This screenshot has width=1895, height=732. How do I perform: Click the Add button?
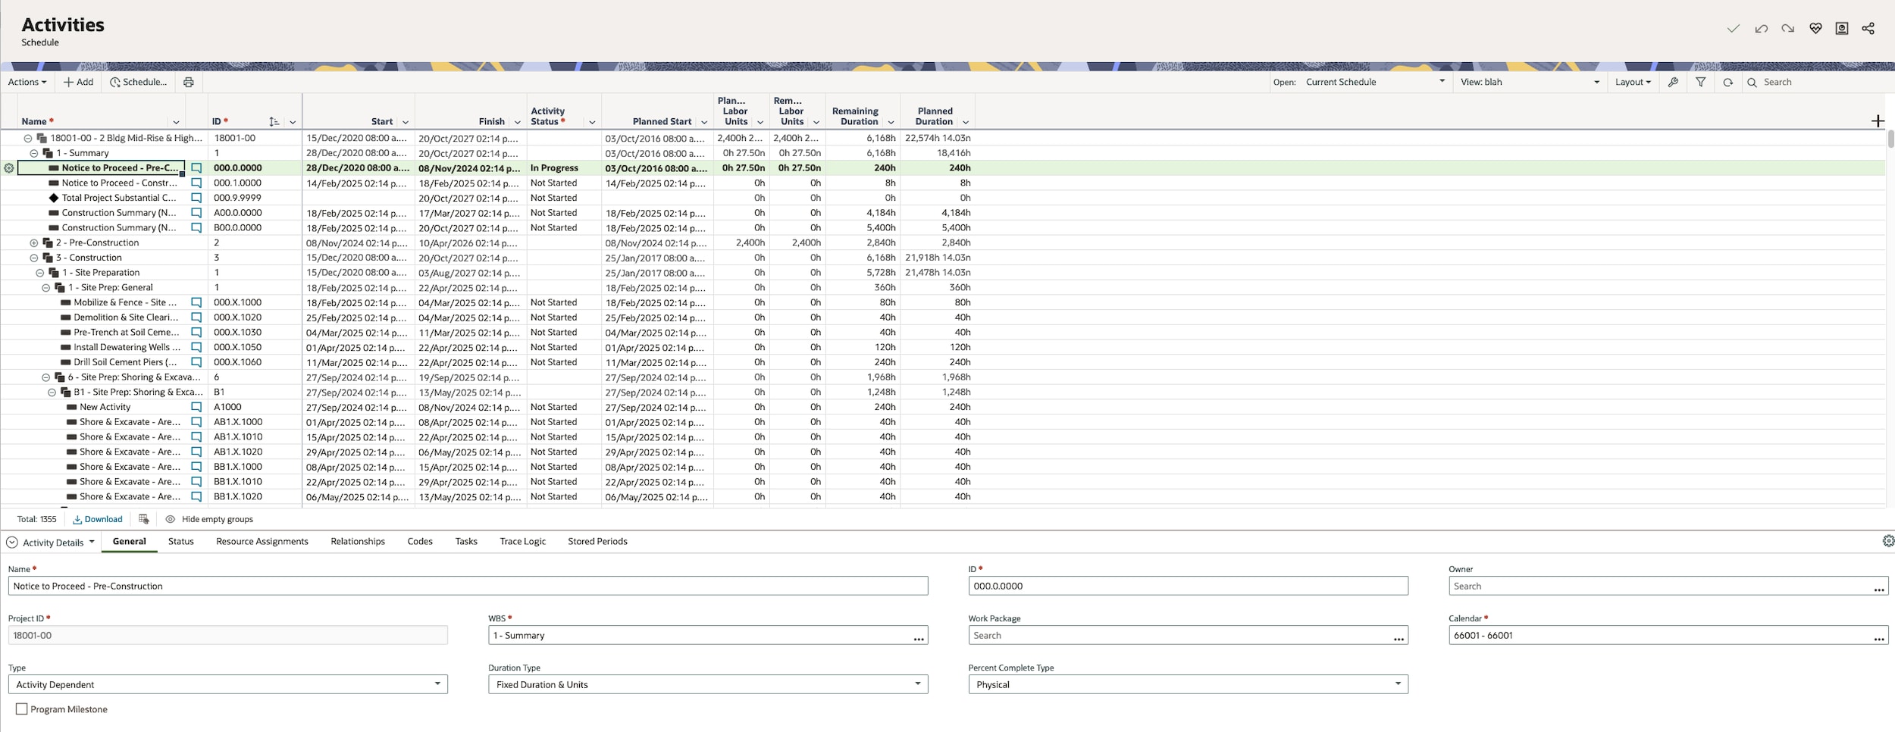tap(78, 82)
